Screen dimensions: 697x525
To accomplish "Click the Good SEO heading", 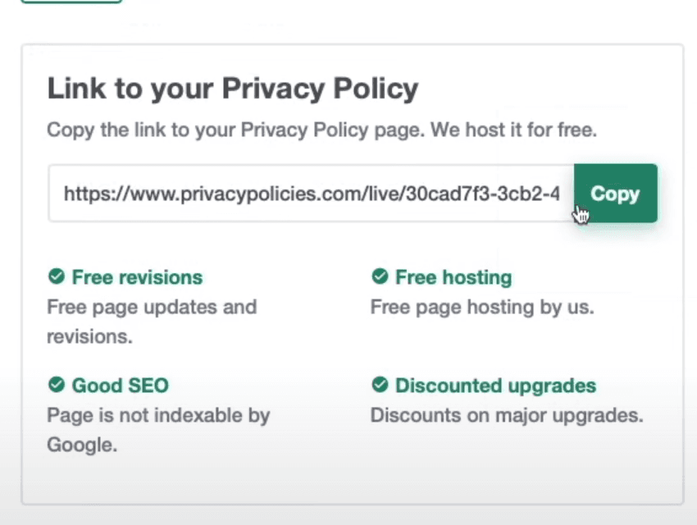I will point(120,385).
